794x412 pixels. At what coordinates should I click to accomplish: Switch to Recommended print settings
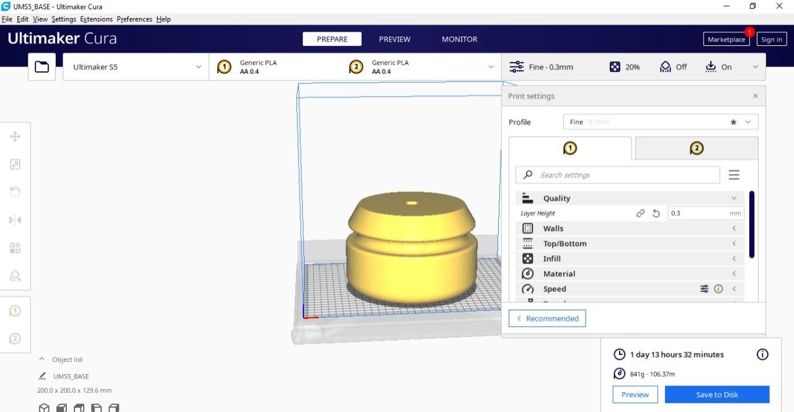tap(547, 318)
